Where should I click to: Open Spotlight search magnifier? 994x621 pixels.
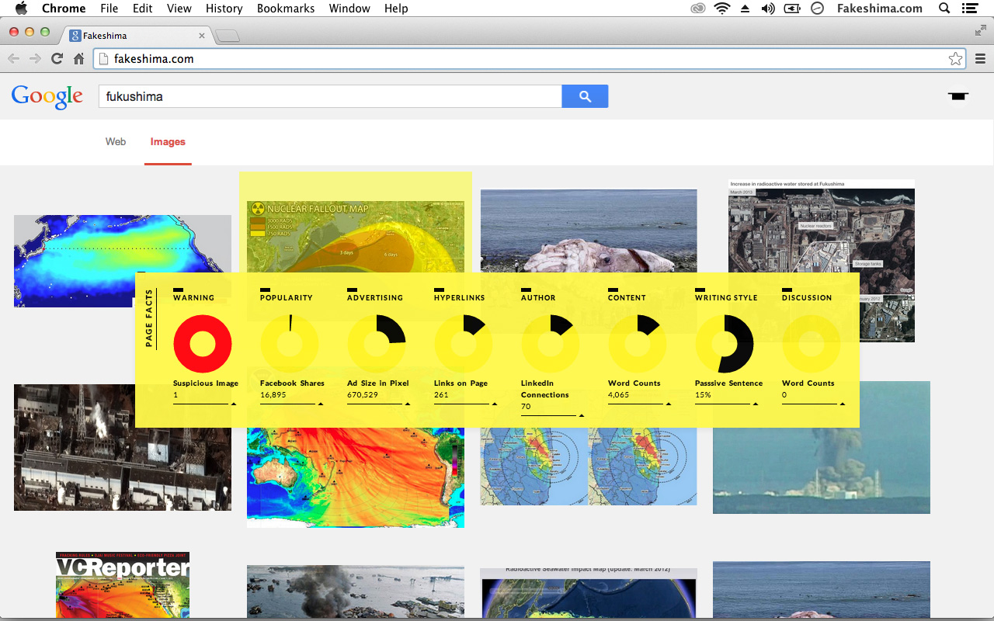944,9
